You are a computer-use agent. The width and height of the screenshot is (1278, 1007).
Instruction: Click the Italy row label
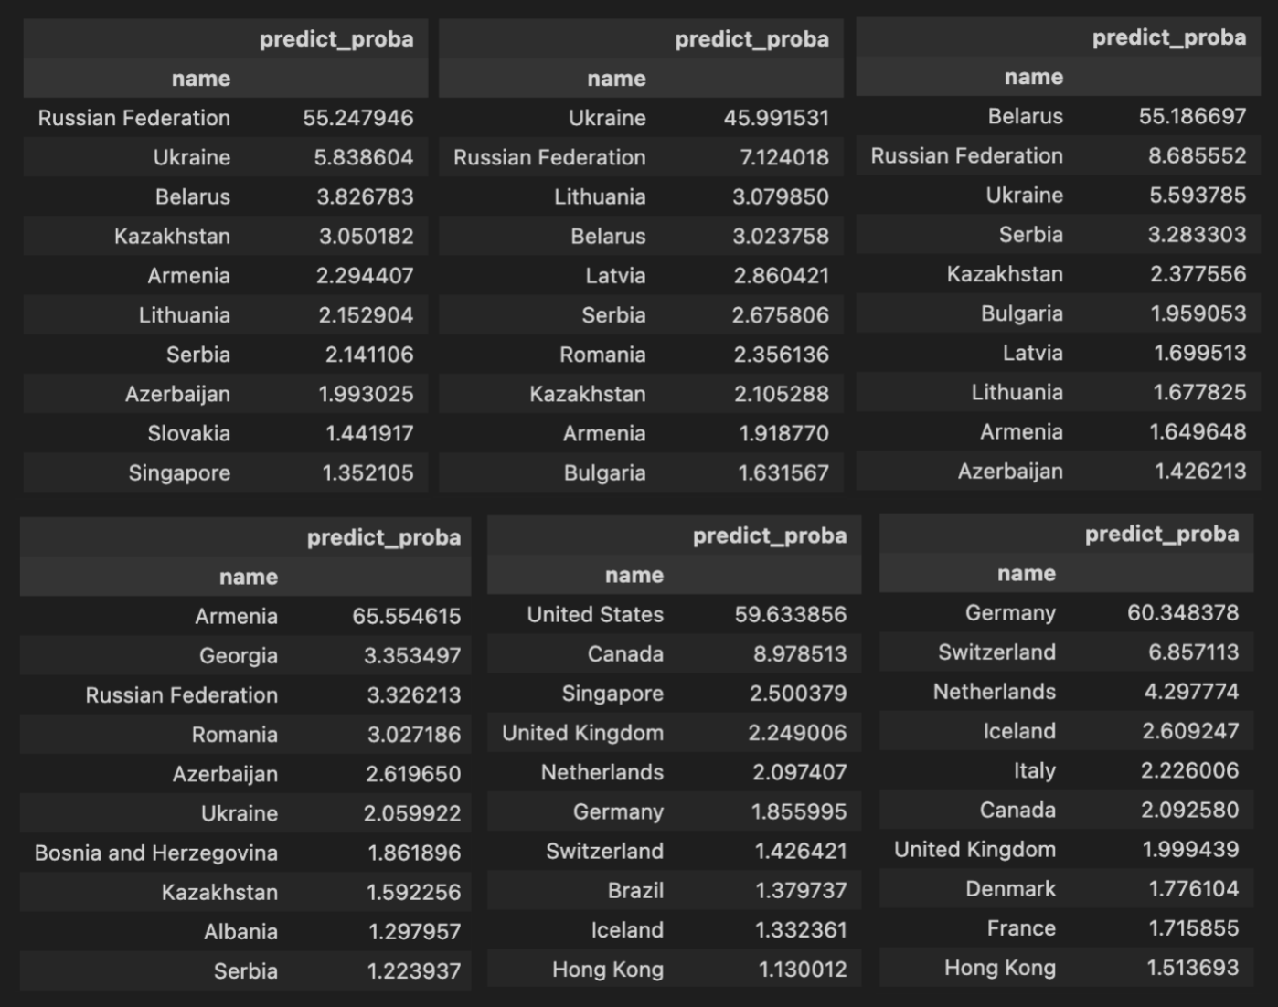[1034, 770]
